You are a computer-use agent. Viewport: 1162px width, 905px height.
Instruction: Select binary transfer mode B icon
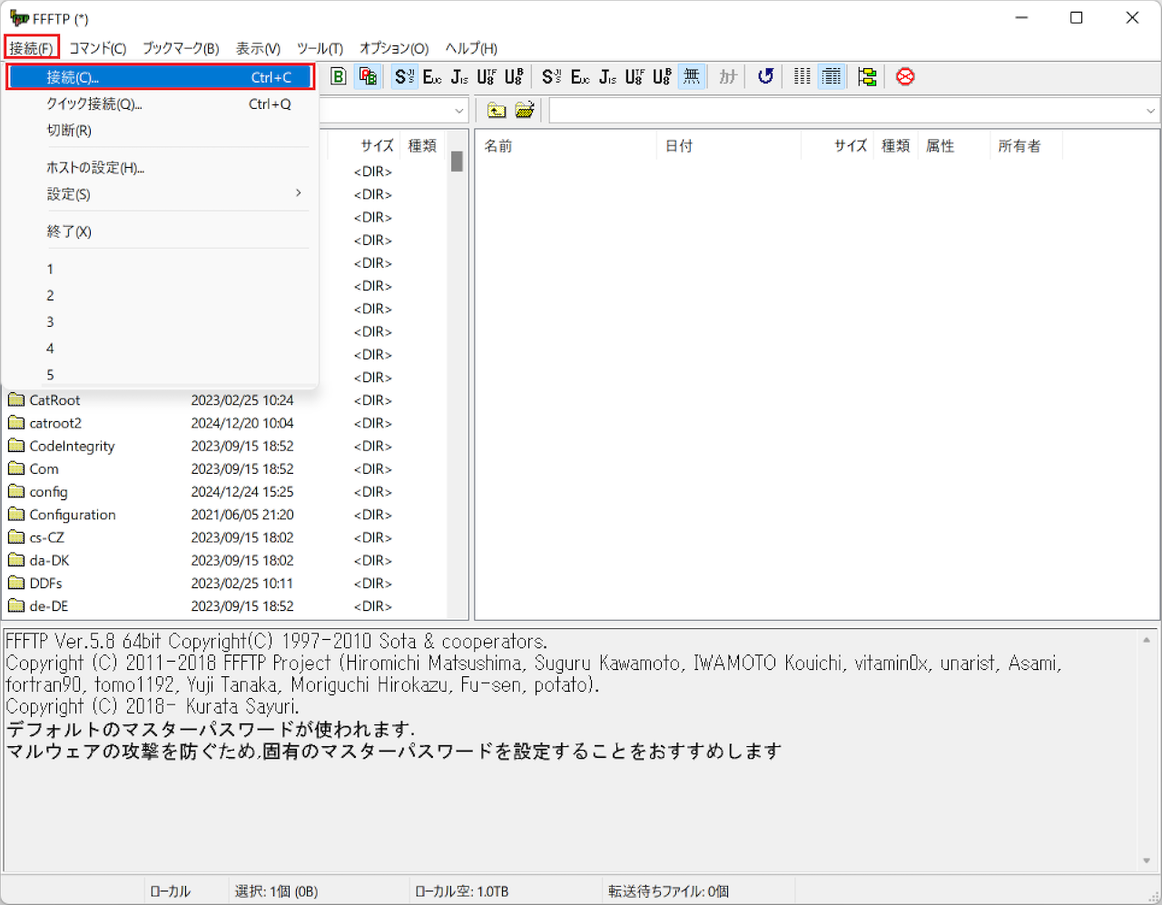[x=339, y=77]
